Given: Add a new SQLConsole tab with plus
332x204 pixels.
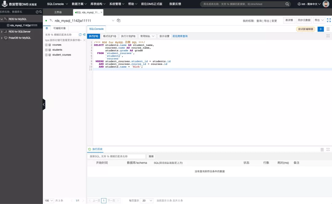Looking at the screenshot, I should [321, 29].
